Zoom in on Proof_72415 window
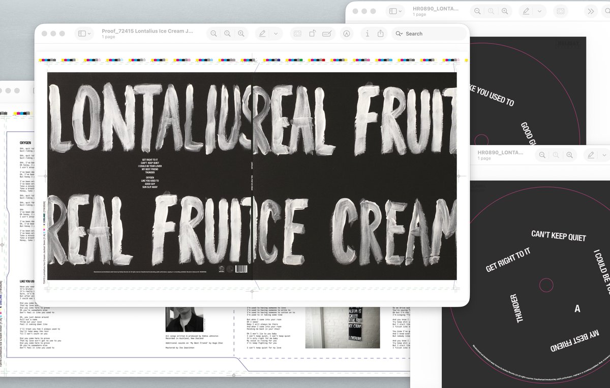 [241, 34]
